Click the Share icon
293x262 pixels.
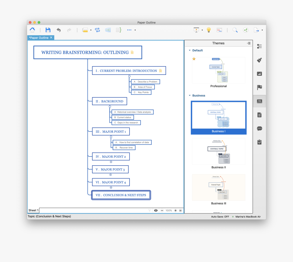pos(245,30)
